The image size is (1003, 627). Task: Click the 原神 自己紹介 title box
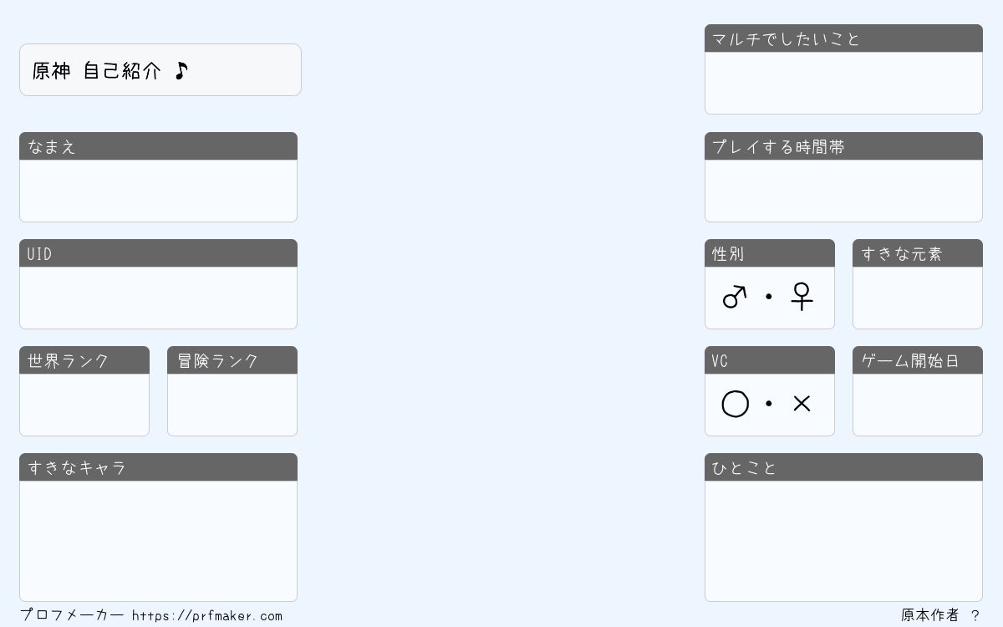pos(160,70)
